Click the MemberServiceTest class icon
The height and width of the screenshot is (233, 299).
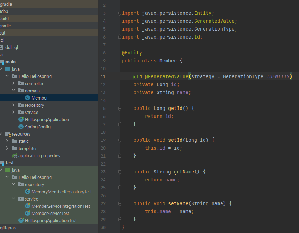click(x=27, y=213)
